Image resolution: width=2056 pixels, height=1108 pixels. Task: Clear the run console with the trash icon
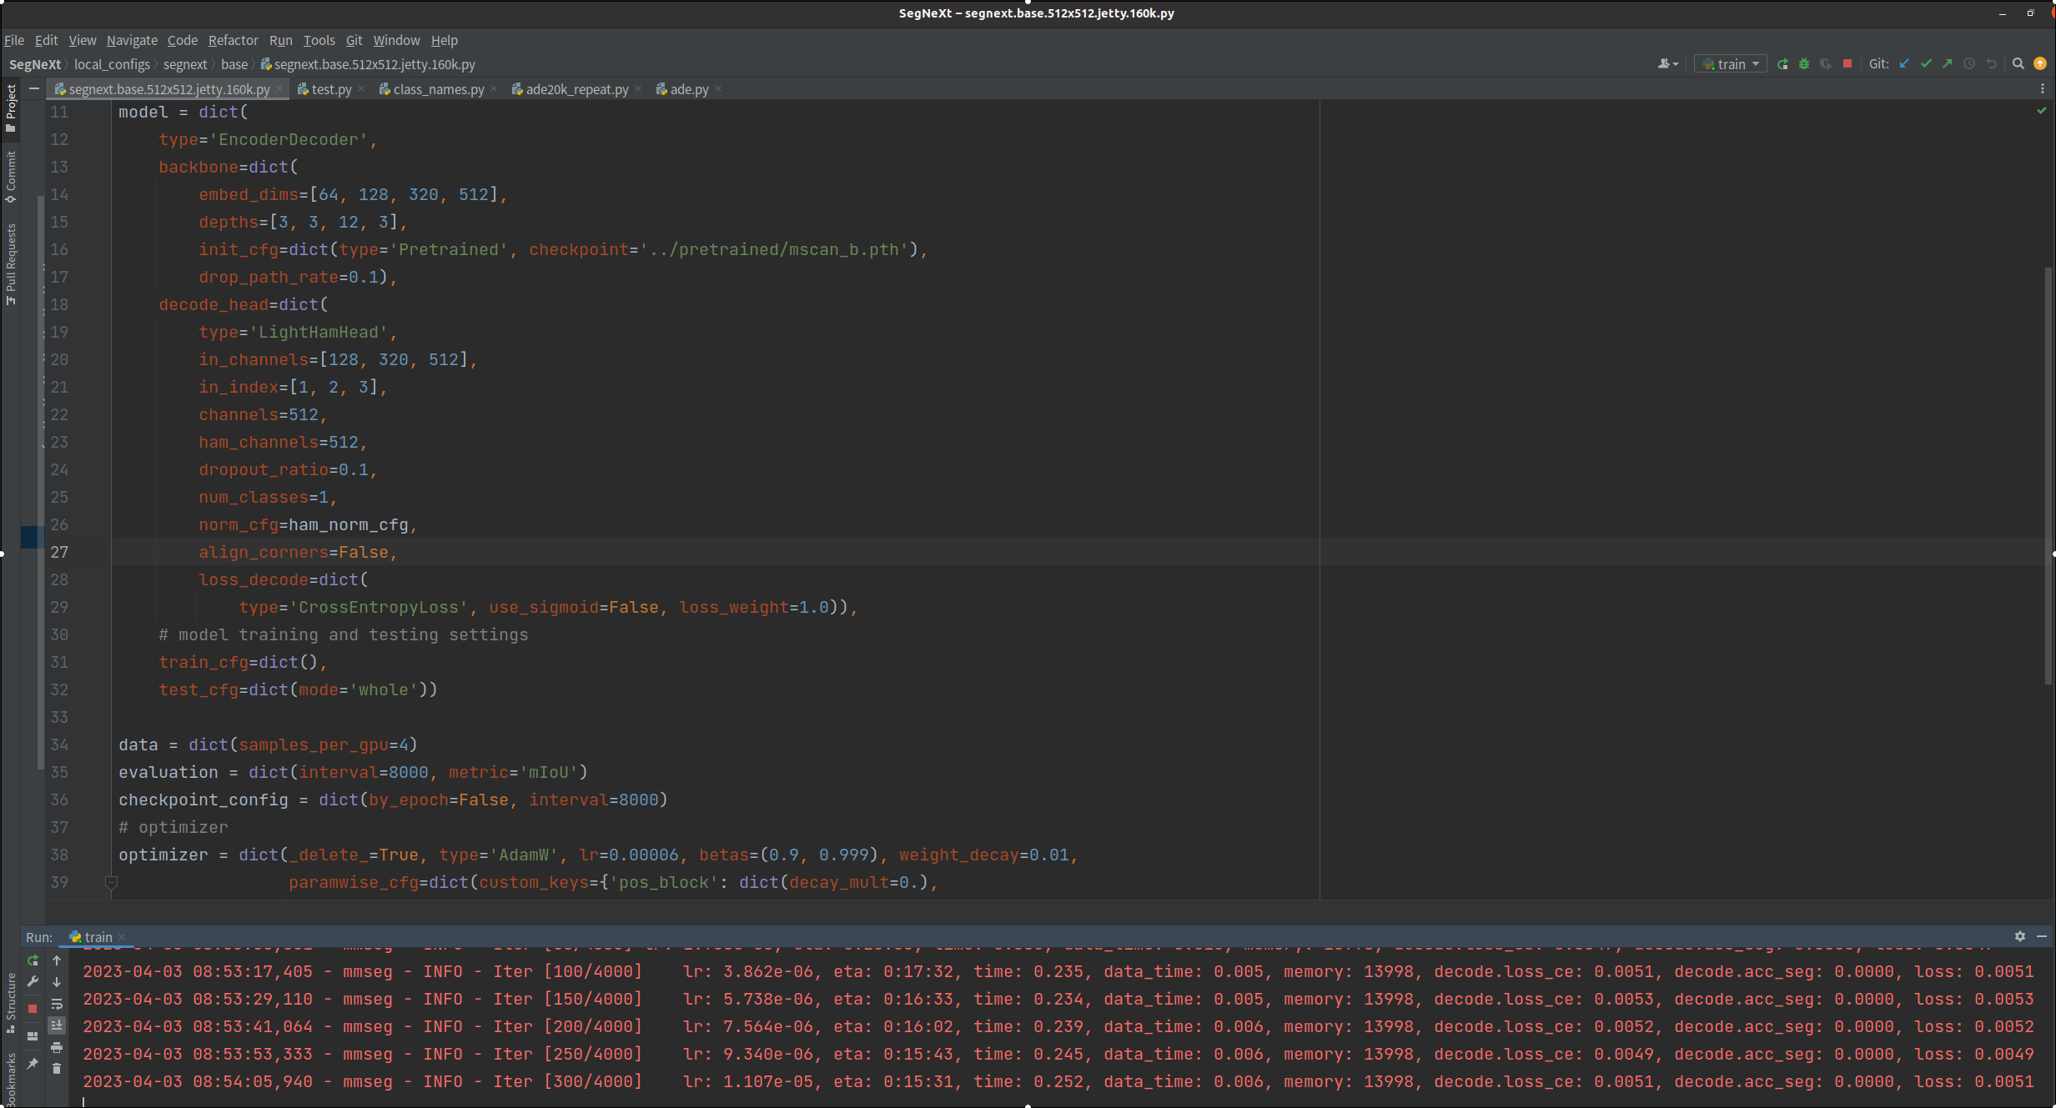(57, 1068)
